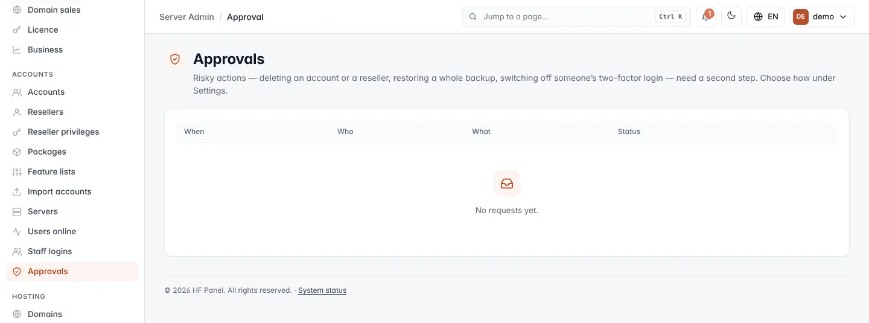869x323 pixels.
Task: Toggle dark mode with moon icon
Action: 731,16
